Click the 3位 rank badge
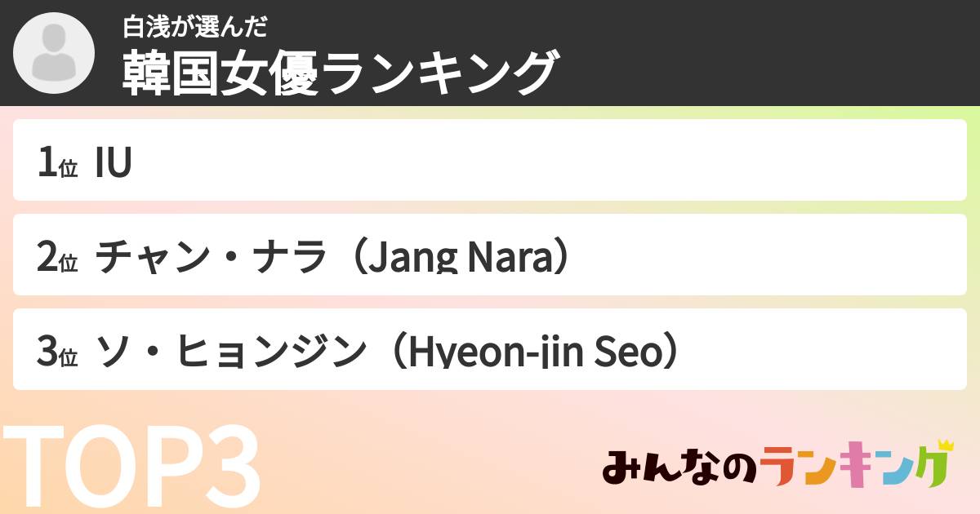This screenshot has height=514, width=980. click(57, 353)
